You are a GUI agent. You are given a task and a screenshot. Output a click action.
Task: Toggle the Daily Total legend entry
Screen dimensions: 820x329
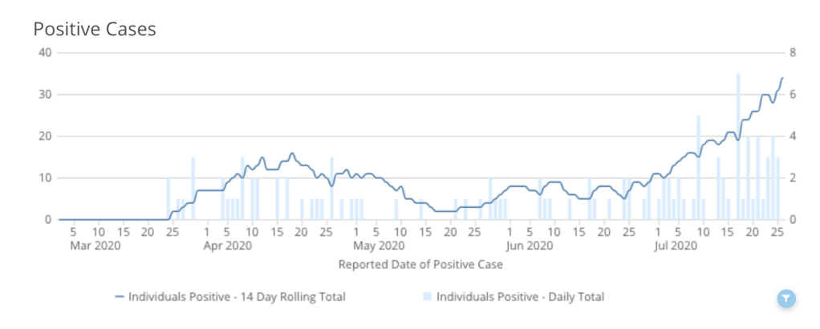coord(519,297)
